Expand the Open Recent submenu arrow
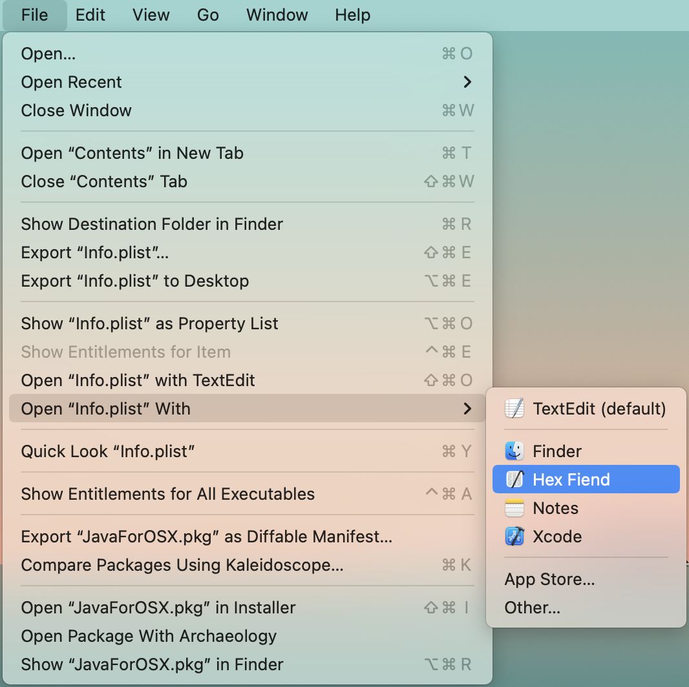 click(467, 82)
